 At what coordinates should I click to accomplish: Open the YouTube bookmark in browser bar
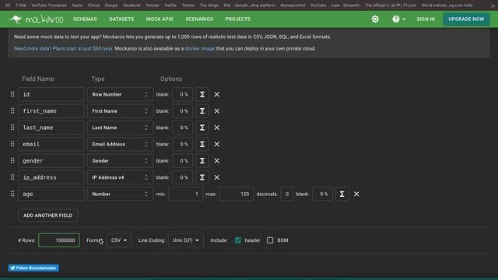click(x=318, y=5)
